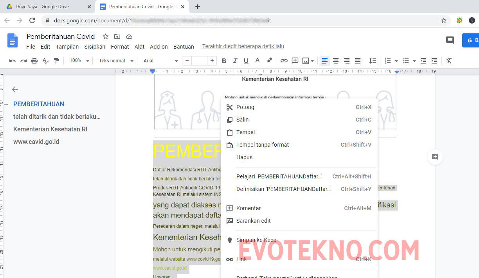Open the bulleted list style dropdown arrow
This screenshot has width=479, height=278.
tap(414, 61)
